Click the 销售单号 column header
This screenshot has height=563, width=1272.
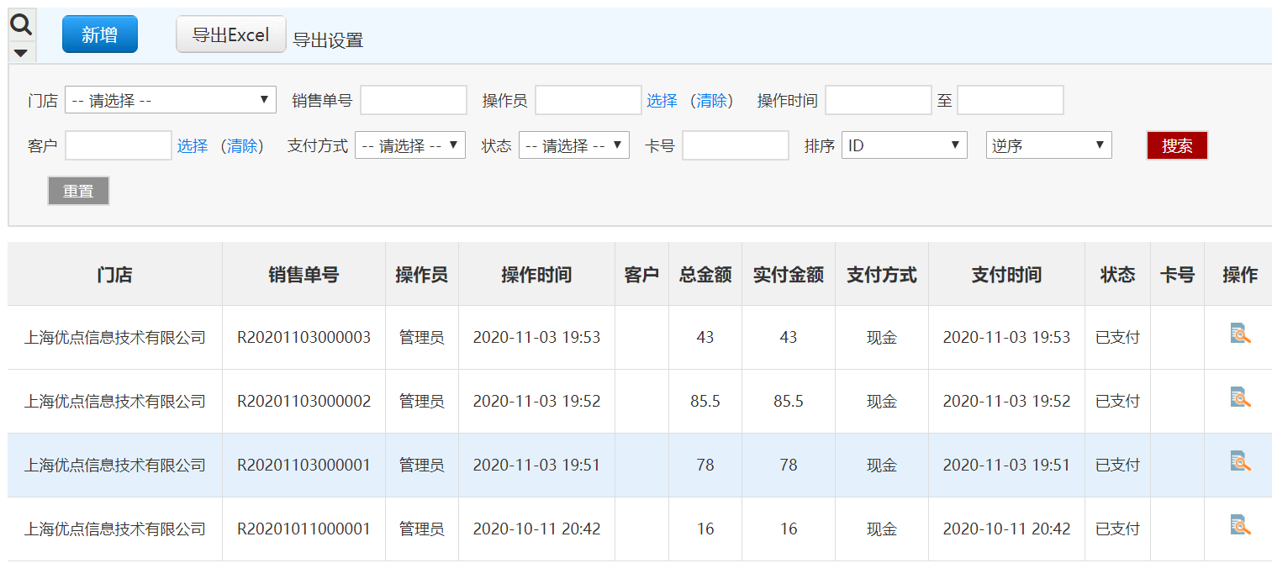(303, 274)
